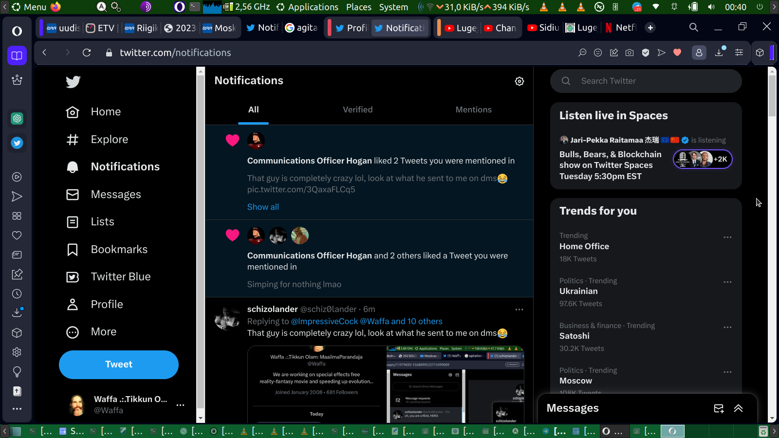Open Opera sidebar settings gear
Viewport: 779px width, 438px height.
click(x=17, y=352)
